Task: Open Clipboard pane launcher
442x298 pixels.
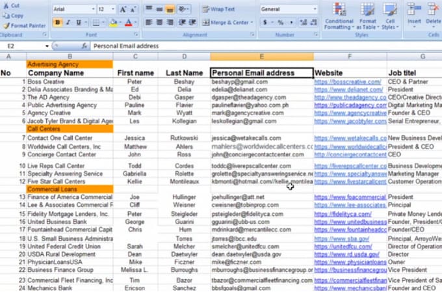Action: (x=45, y=34)
